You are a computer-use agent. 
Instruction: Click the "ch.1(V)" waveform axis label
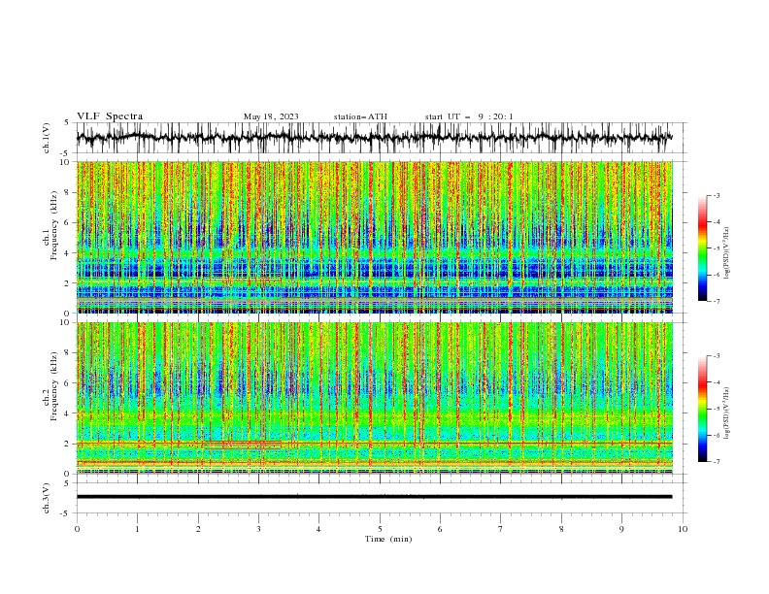click(x=47, y=138)
